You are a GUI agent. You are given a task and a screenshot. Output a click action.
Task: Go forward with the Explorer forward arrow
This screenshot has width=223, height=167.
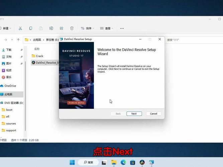(x=6, y=40)
